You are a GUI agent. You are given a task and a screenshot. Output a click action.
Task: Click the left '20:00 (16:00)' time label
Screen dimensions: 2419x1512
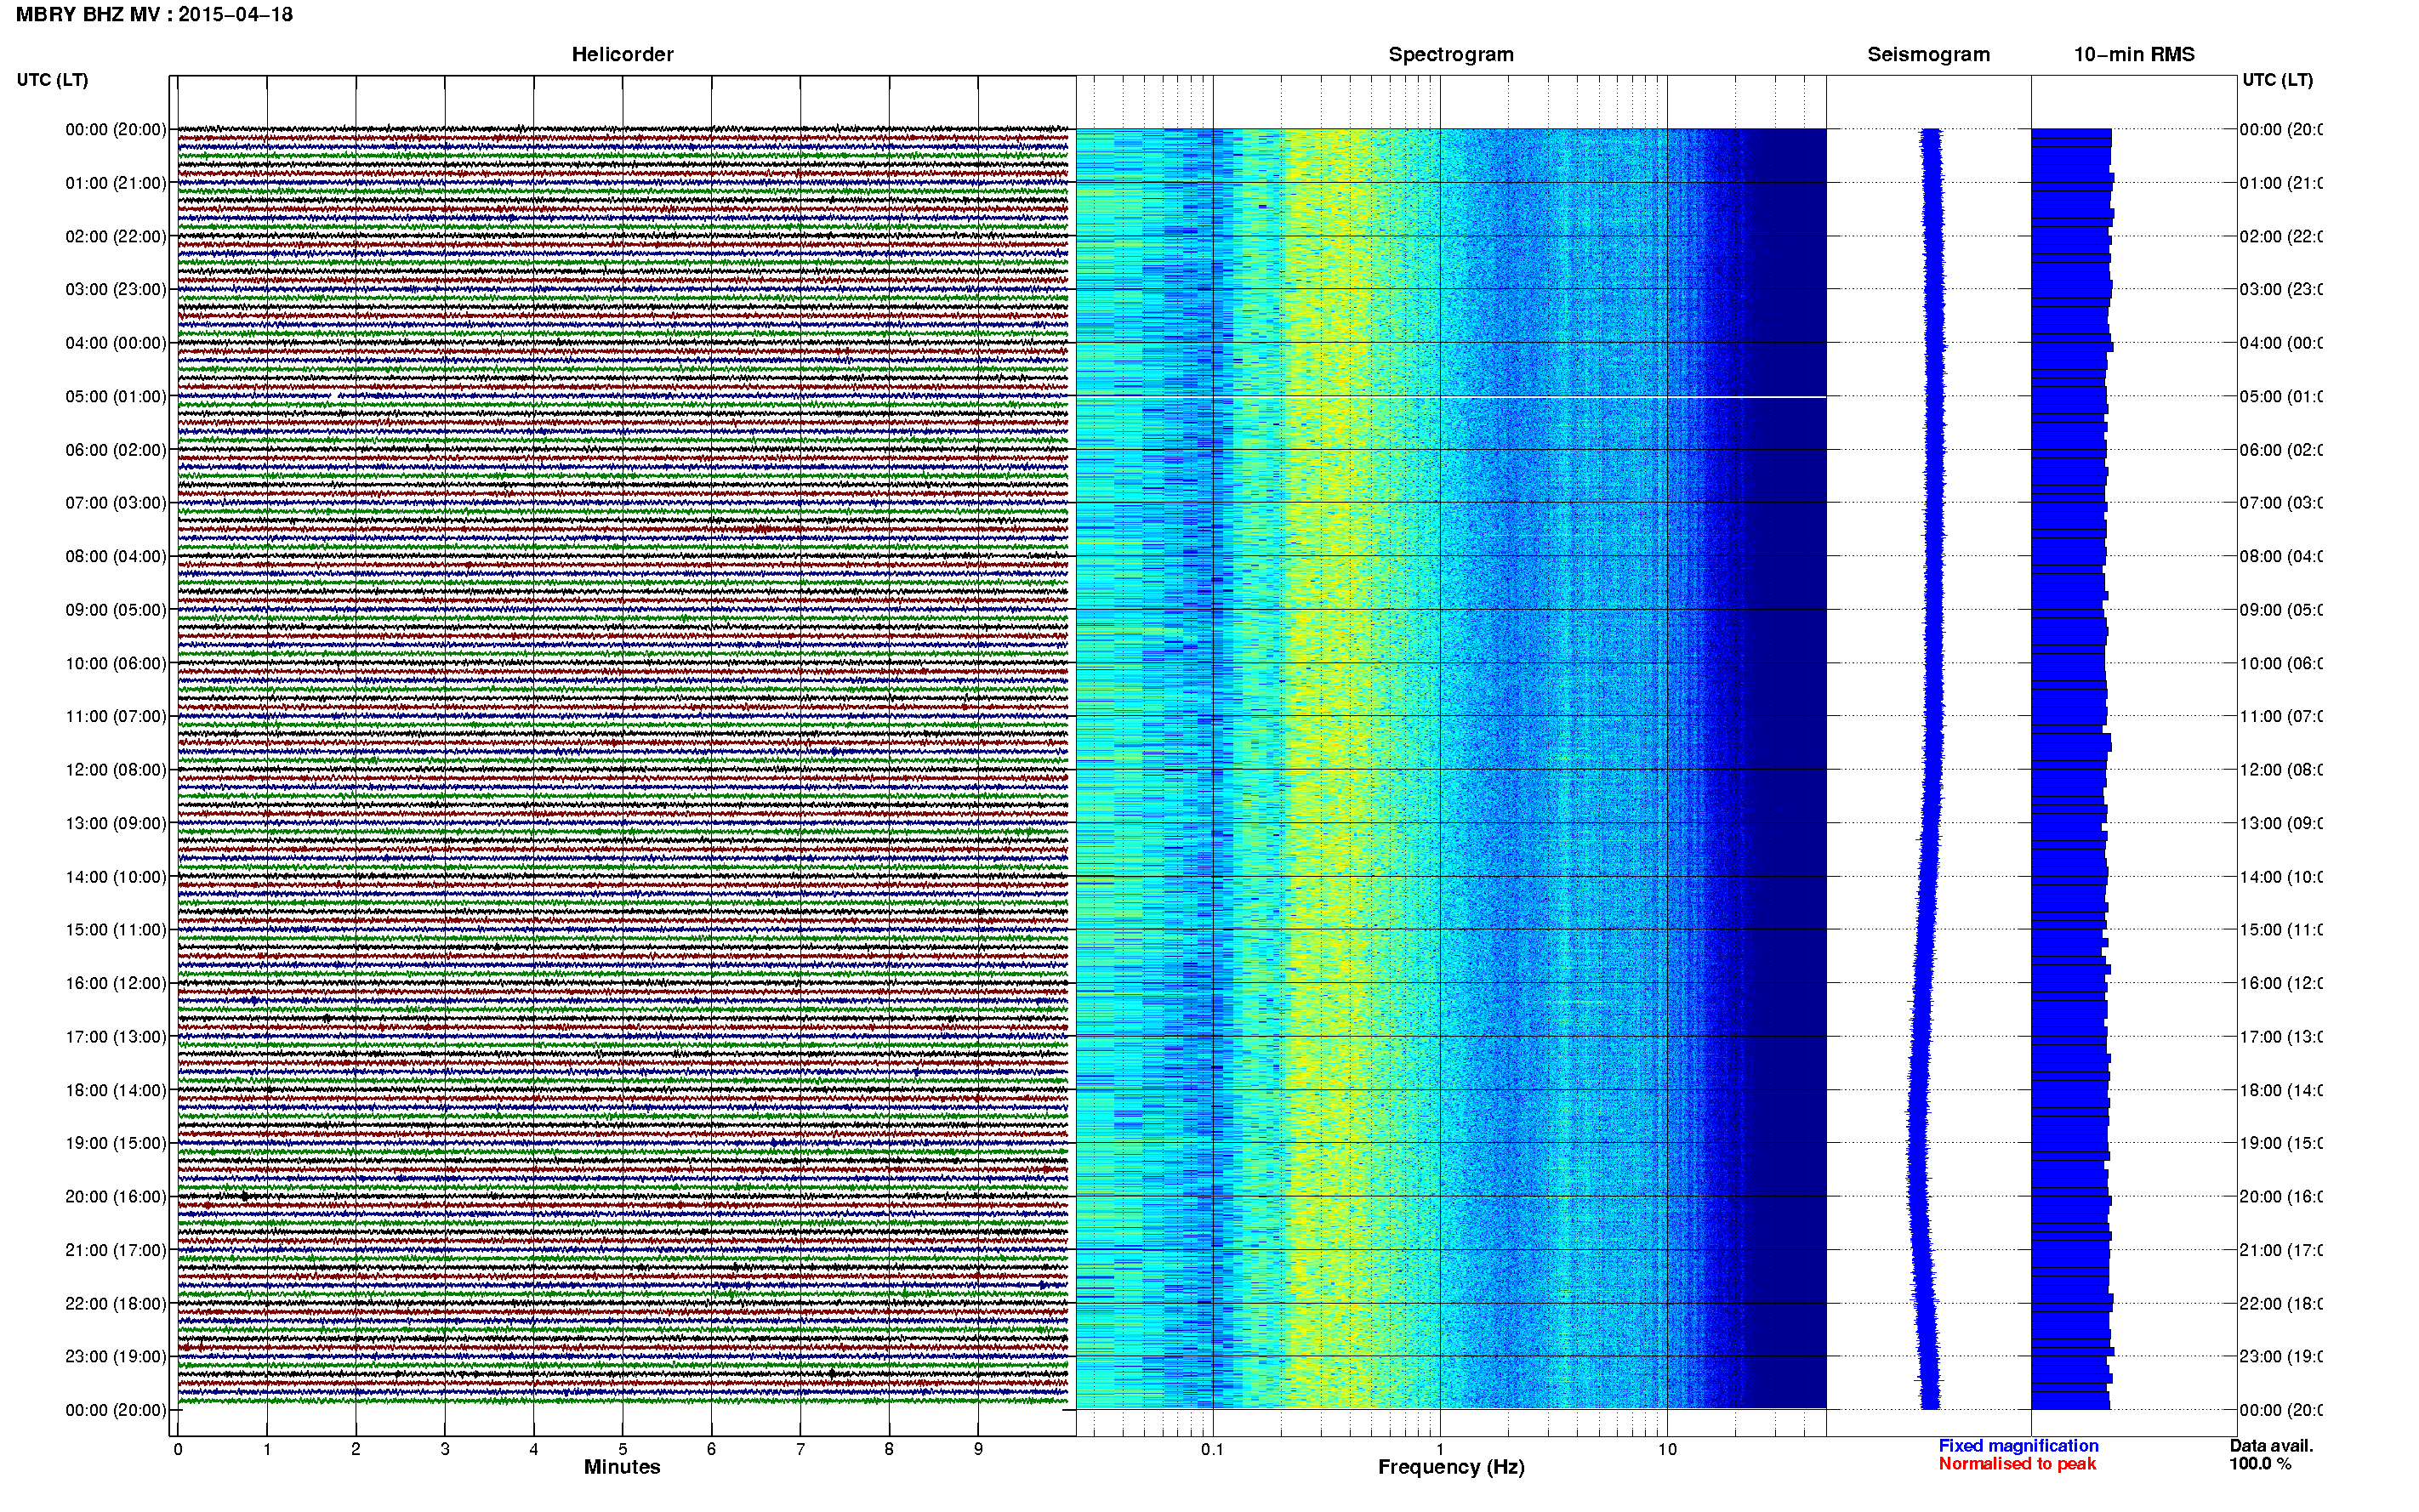(x=116, y=1196)
